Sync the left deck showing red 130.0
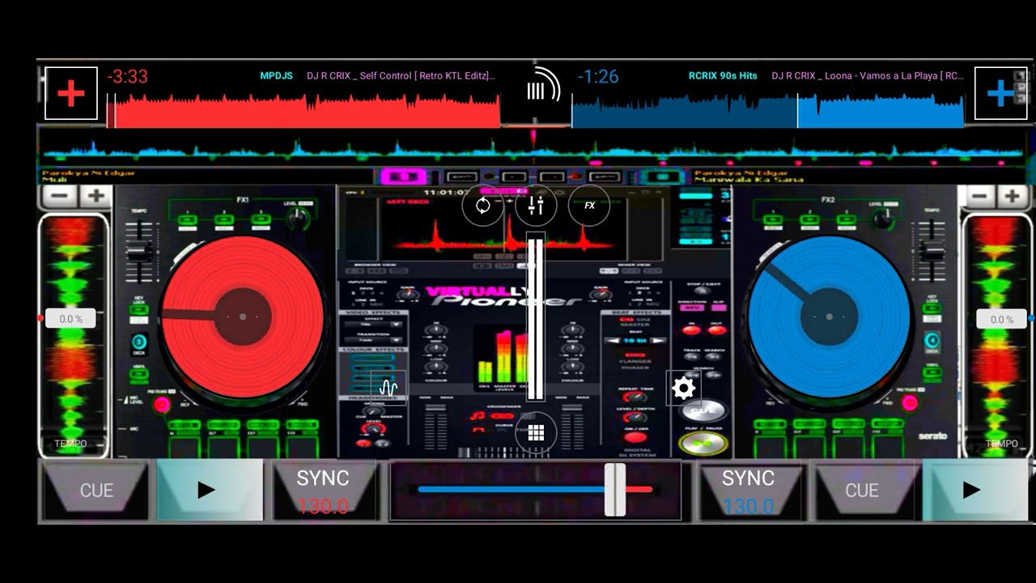The width and height of the screenshot is (1036, 583). (x=323, y=490)
